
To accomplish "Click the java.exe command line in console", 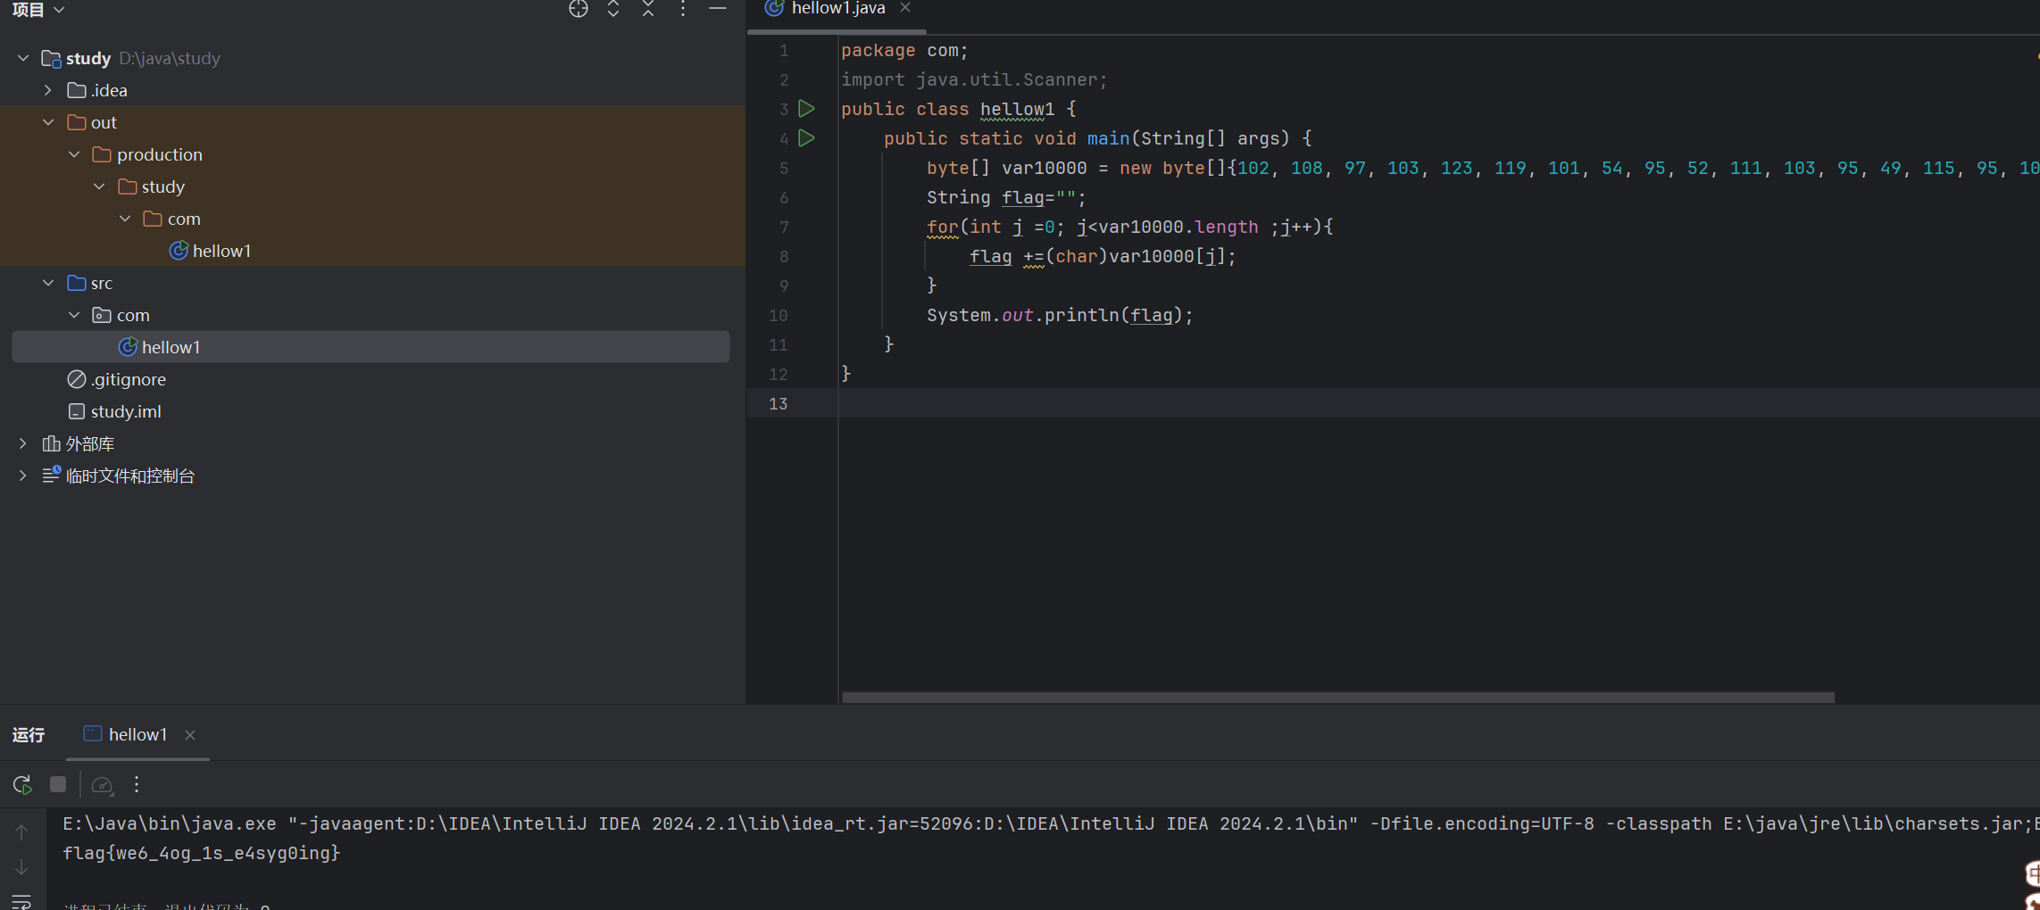I will 1051,823.
